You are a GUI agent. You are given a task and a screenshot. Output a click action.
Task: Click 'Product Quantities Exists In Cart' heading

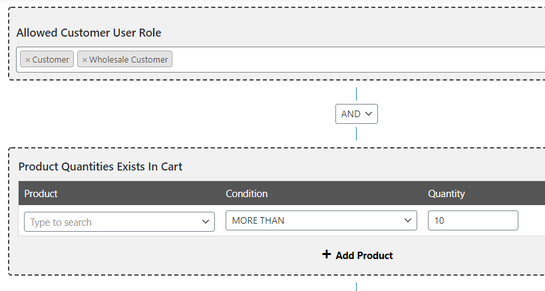pyautogui.click(x=100, y=166)
